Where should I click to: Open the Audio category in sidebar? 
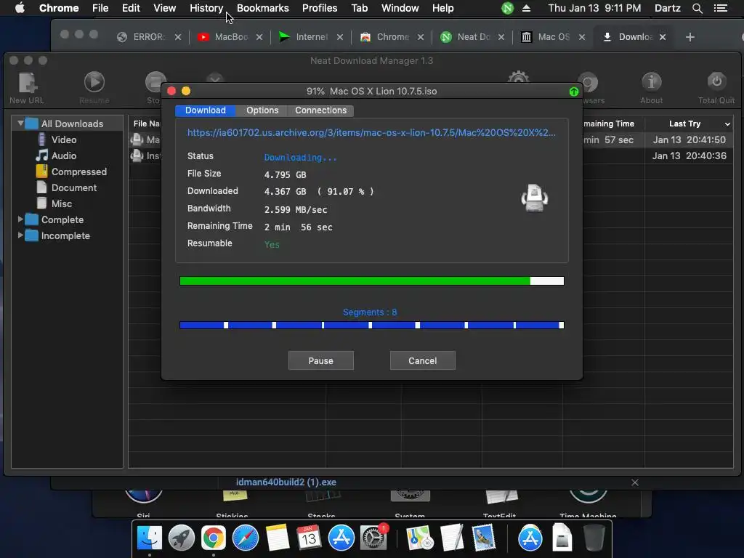coord(64,155)
